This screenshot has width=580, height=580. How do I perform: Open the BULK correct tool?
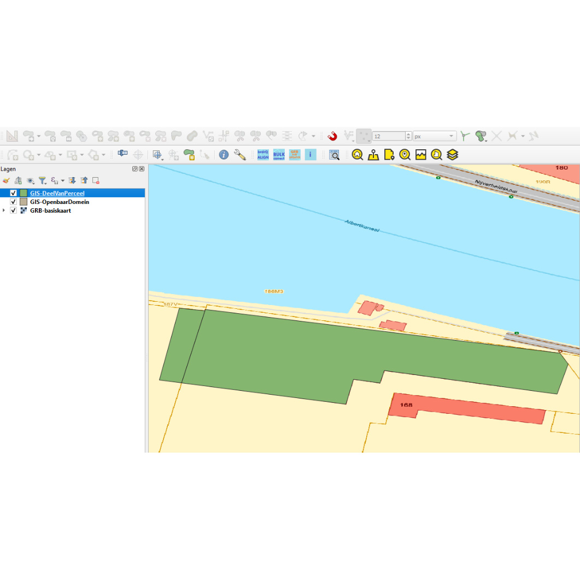pos(279,155)
